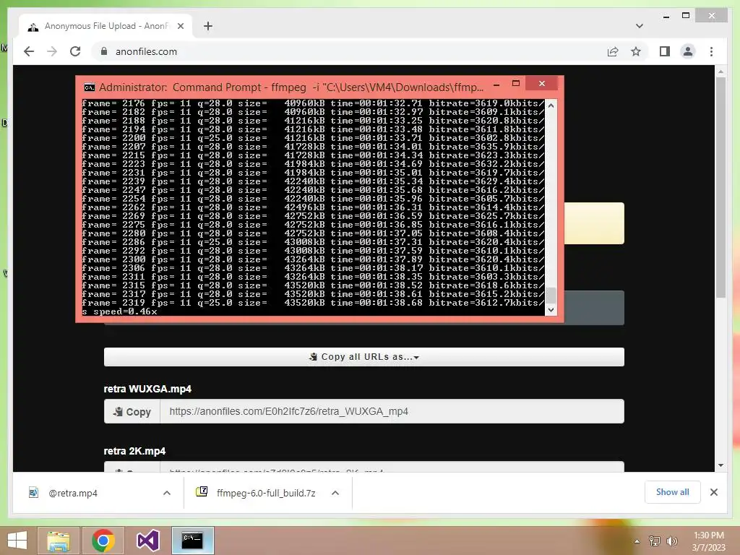This screenshot has height=555, width=740.
Task: Close the downloads bar
Action: point(713,492)
